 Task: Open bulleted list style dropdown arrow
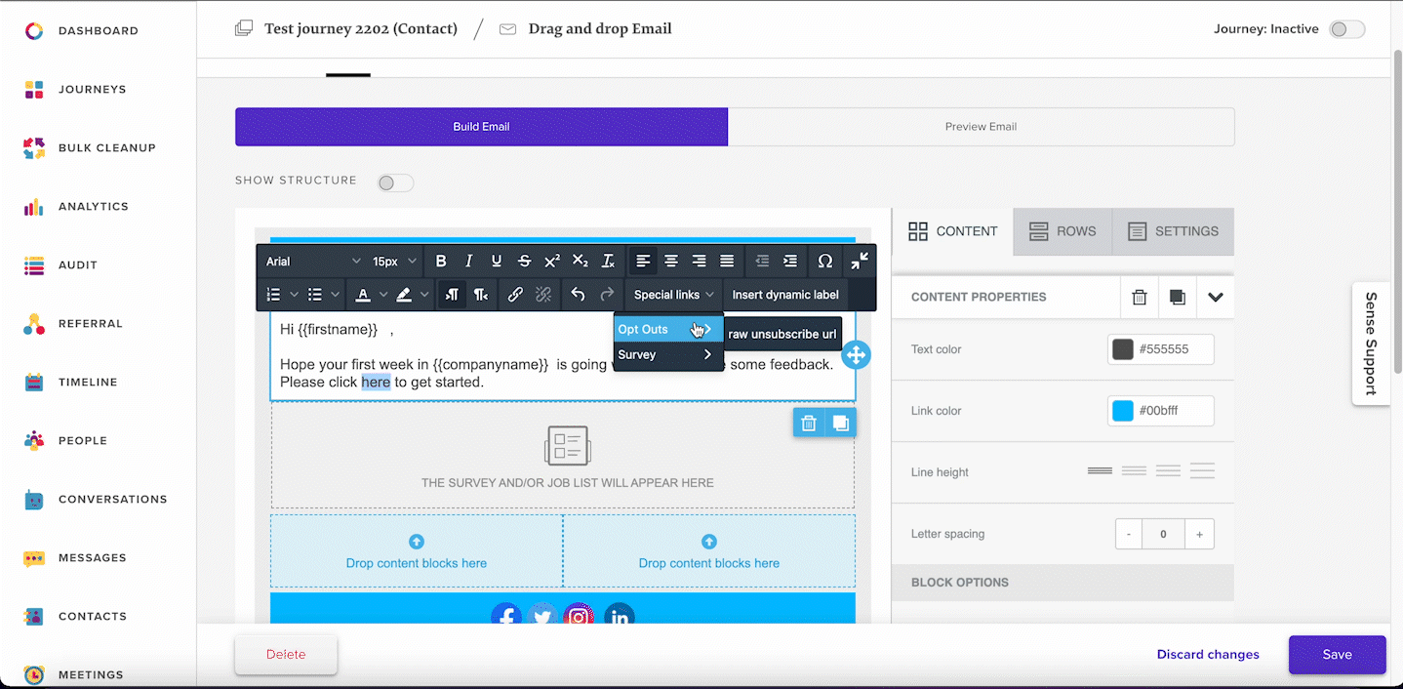click(336, 295)
